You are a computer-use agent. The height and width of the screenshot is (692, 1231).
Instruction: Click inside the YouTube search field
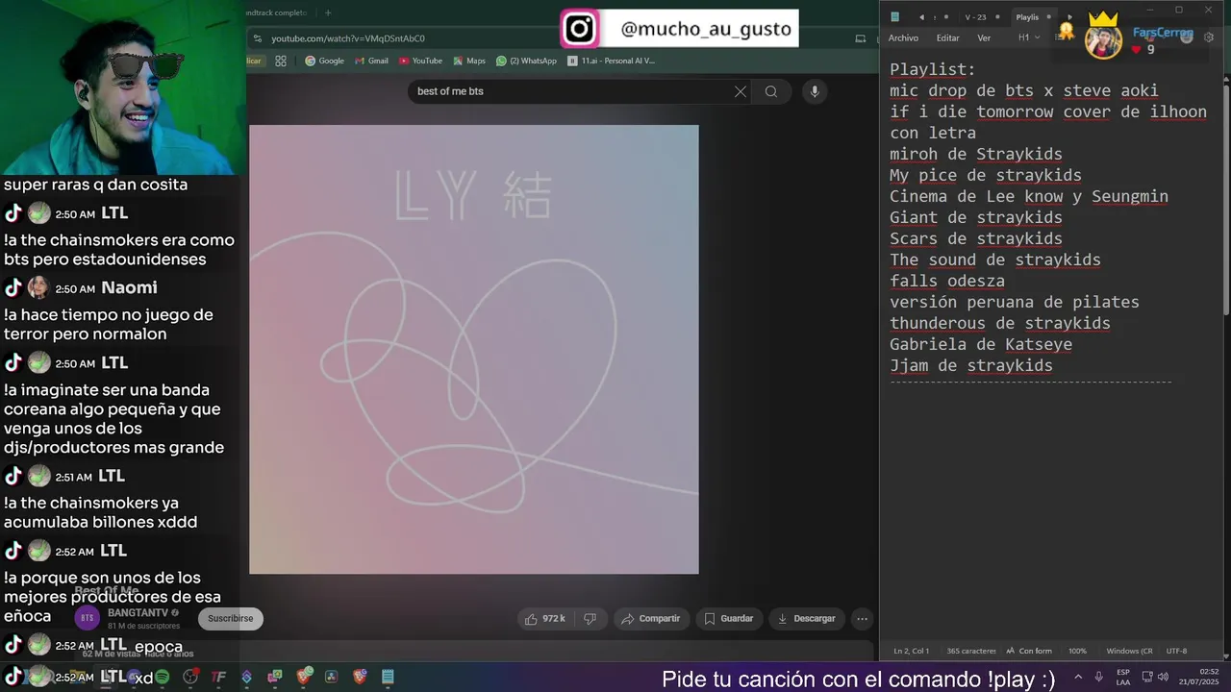pyautogui.click(x=567, y=91)
